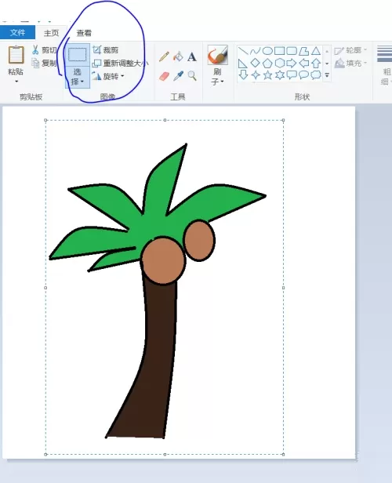
Task: Choose the oval shape
Action: [x=267, y=51]
